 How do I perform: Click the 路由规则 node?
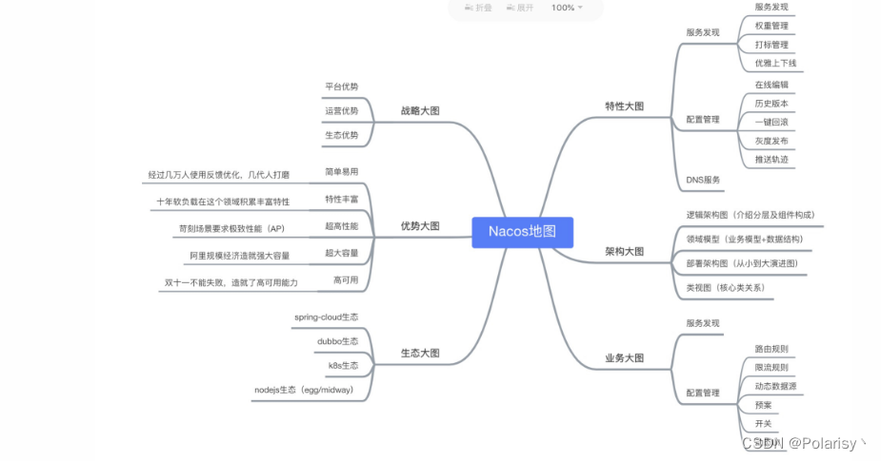point(771,349)
